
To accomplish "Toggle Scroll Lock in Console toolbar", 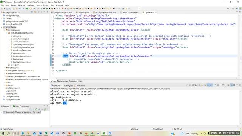I will 202,85.
